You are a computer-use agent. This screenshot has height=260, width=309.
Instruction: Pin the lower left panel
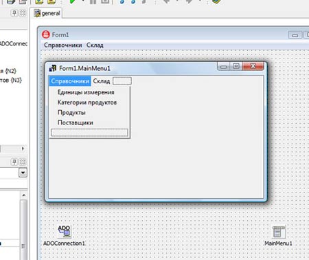click(x=14, y=162)
